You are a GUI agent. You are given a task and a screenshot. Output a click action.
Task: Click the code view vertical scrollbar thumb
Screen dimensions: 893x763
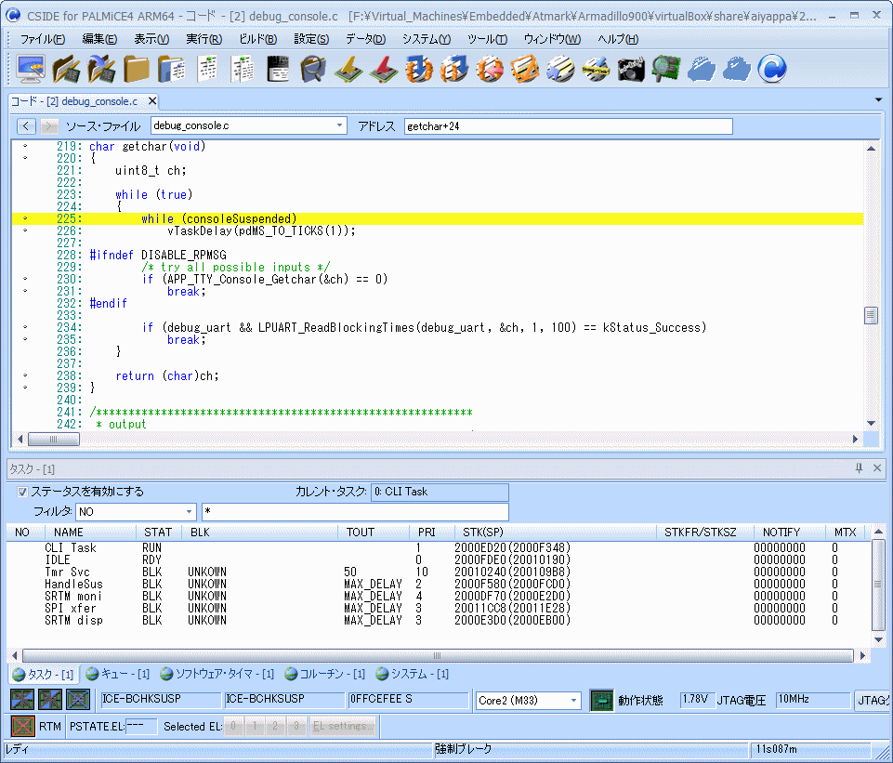(871, 315)
